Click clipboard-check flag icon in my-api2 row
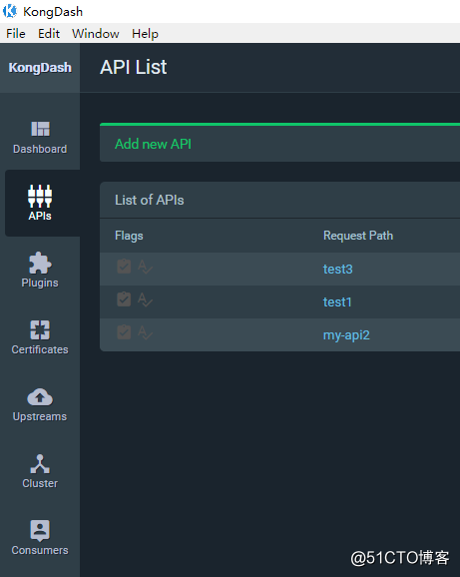This screenshot has height=577, width=460. coord(124,331)
